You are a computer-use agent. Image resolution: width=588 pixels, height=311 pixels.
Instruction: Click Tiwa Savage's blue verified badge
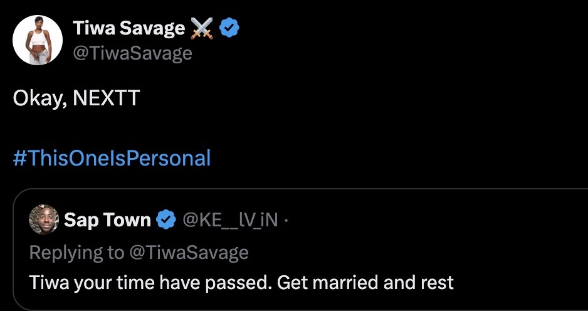[x=229, y=28]
